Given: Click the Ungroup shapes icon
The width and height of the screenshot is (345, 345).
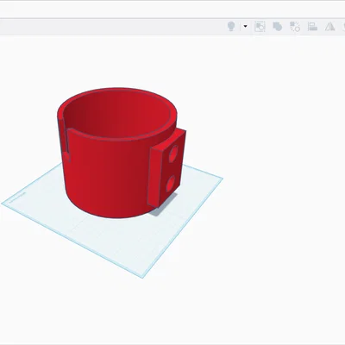Looking at the screenshot, I should pos(295,27).
